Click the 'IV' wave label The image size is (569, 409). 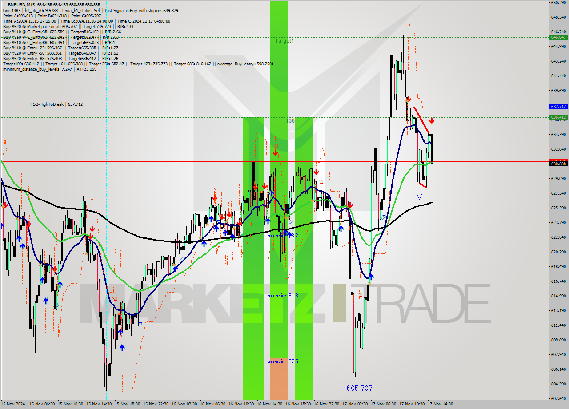click(x=418, y=197)
